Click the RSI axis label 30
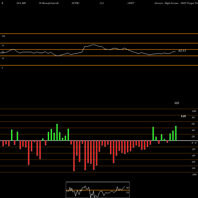 3,58
